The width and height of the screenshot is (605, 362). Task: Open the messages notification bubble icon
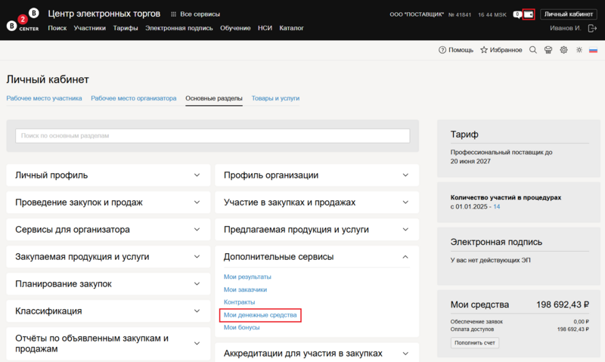tap(517, 14)
